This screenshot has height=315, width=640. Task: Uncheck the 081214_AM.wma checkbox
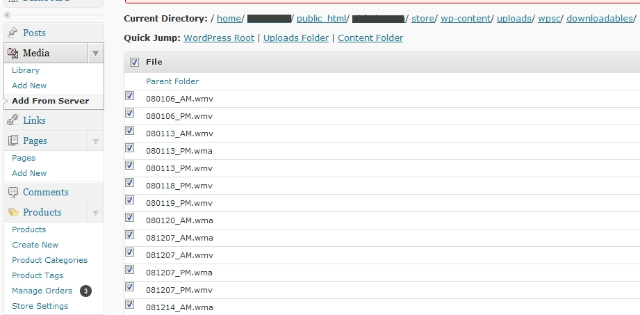coord(129,305)
